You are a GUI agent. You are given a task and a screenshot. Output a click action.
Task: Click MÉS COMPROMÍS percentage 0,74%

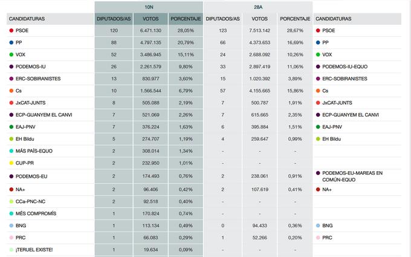[x=186, y=213]
